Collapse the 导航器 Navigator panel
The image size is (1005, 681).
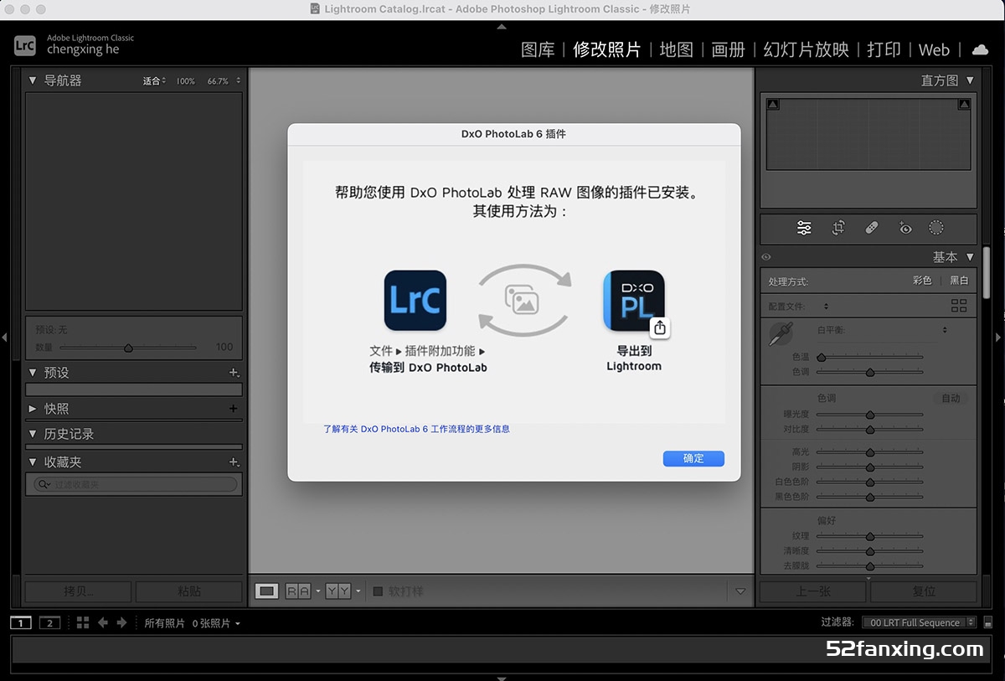coord(33,80)
